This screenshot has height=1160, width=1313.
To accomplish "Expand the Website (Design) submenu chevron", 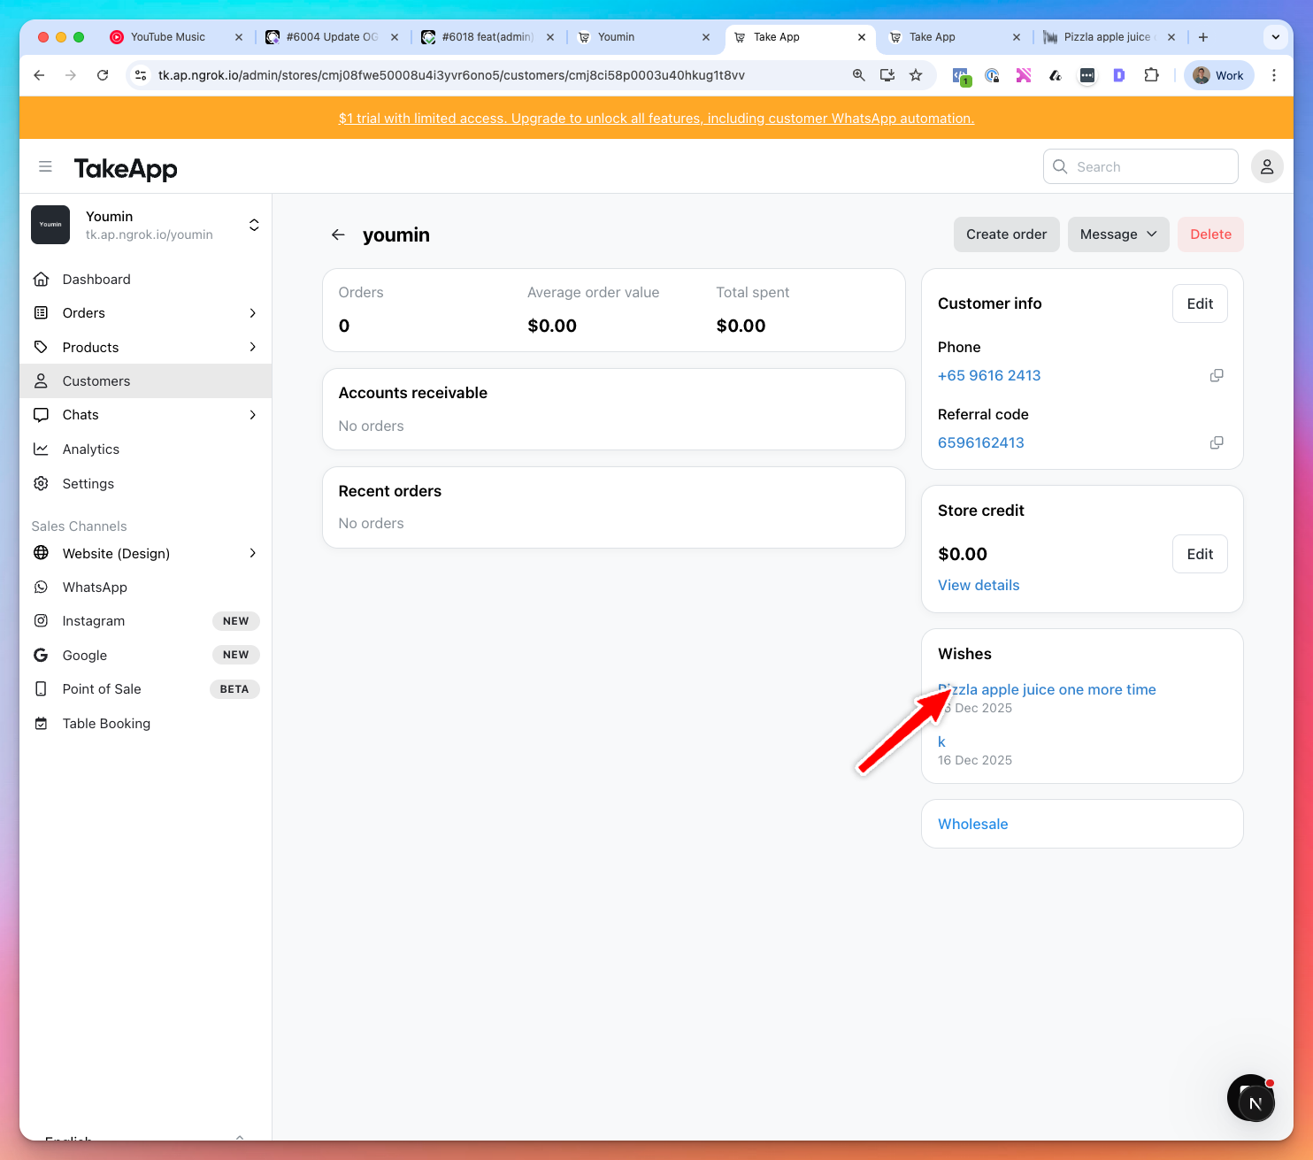I will point(253,553).
